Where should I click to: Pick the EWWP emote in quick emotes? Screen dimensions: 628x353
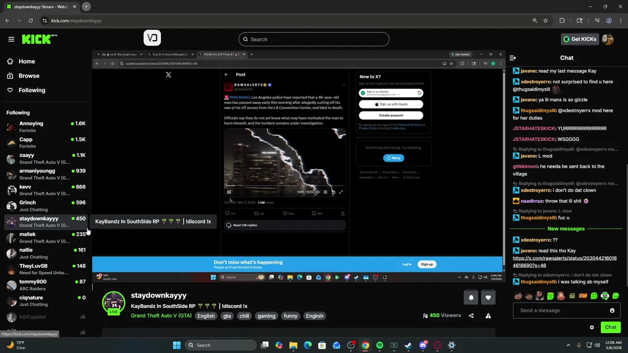583,296
